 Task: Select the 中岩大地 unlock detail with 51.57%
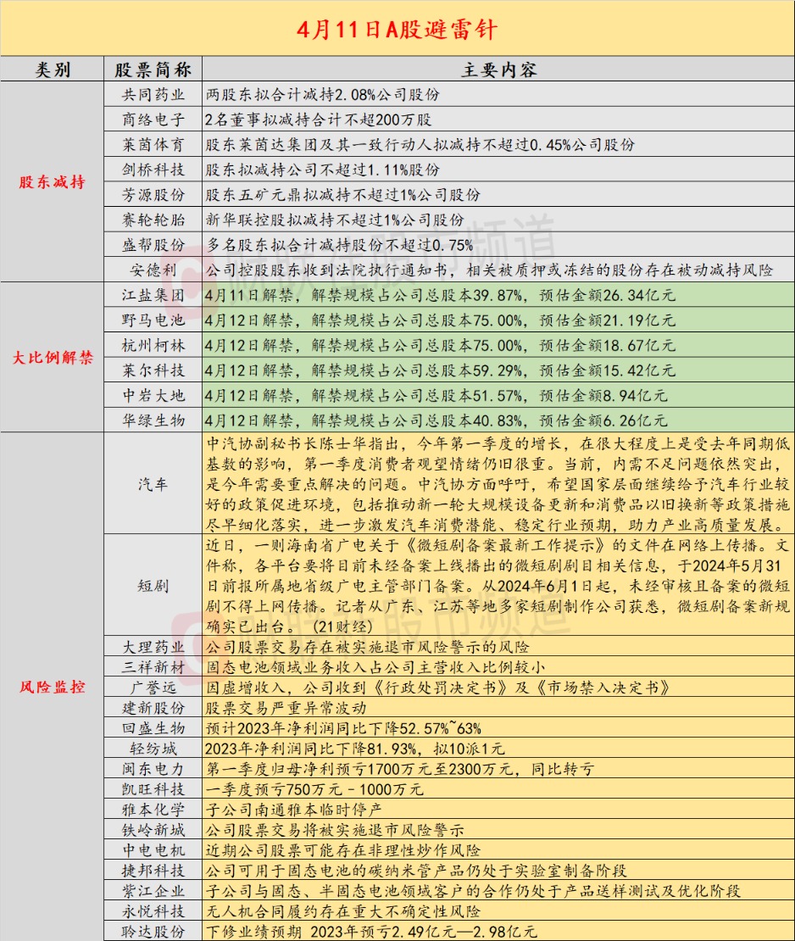(436, 396)
